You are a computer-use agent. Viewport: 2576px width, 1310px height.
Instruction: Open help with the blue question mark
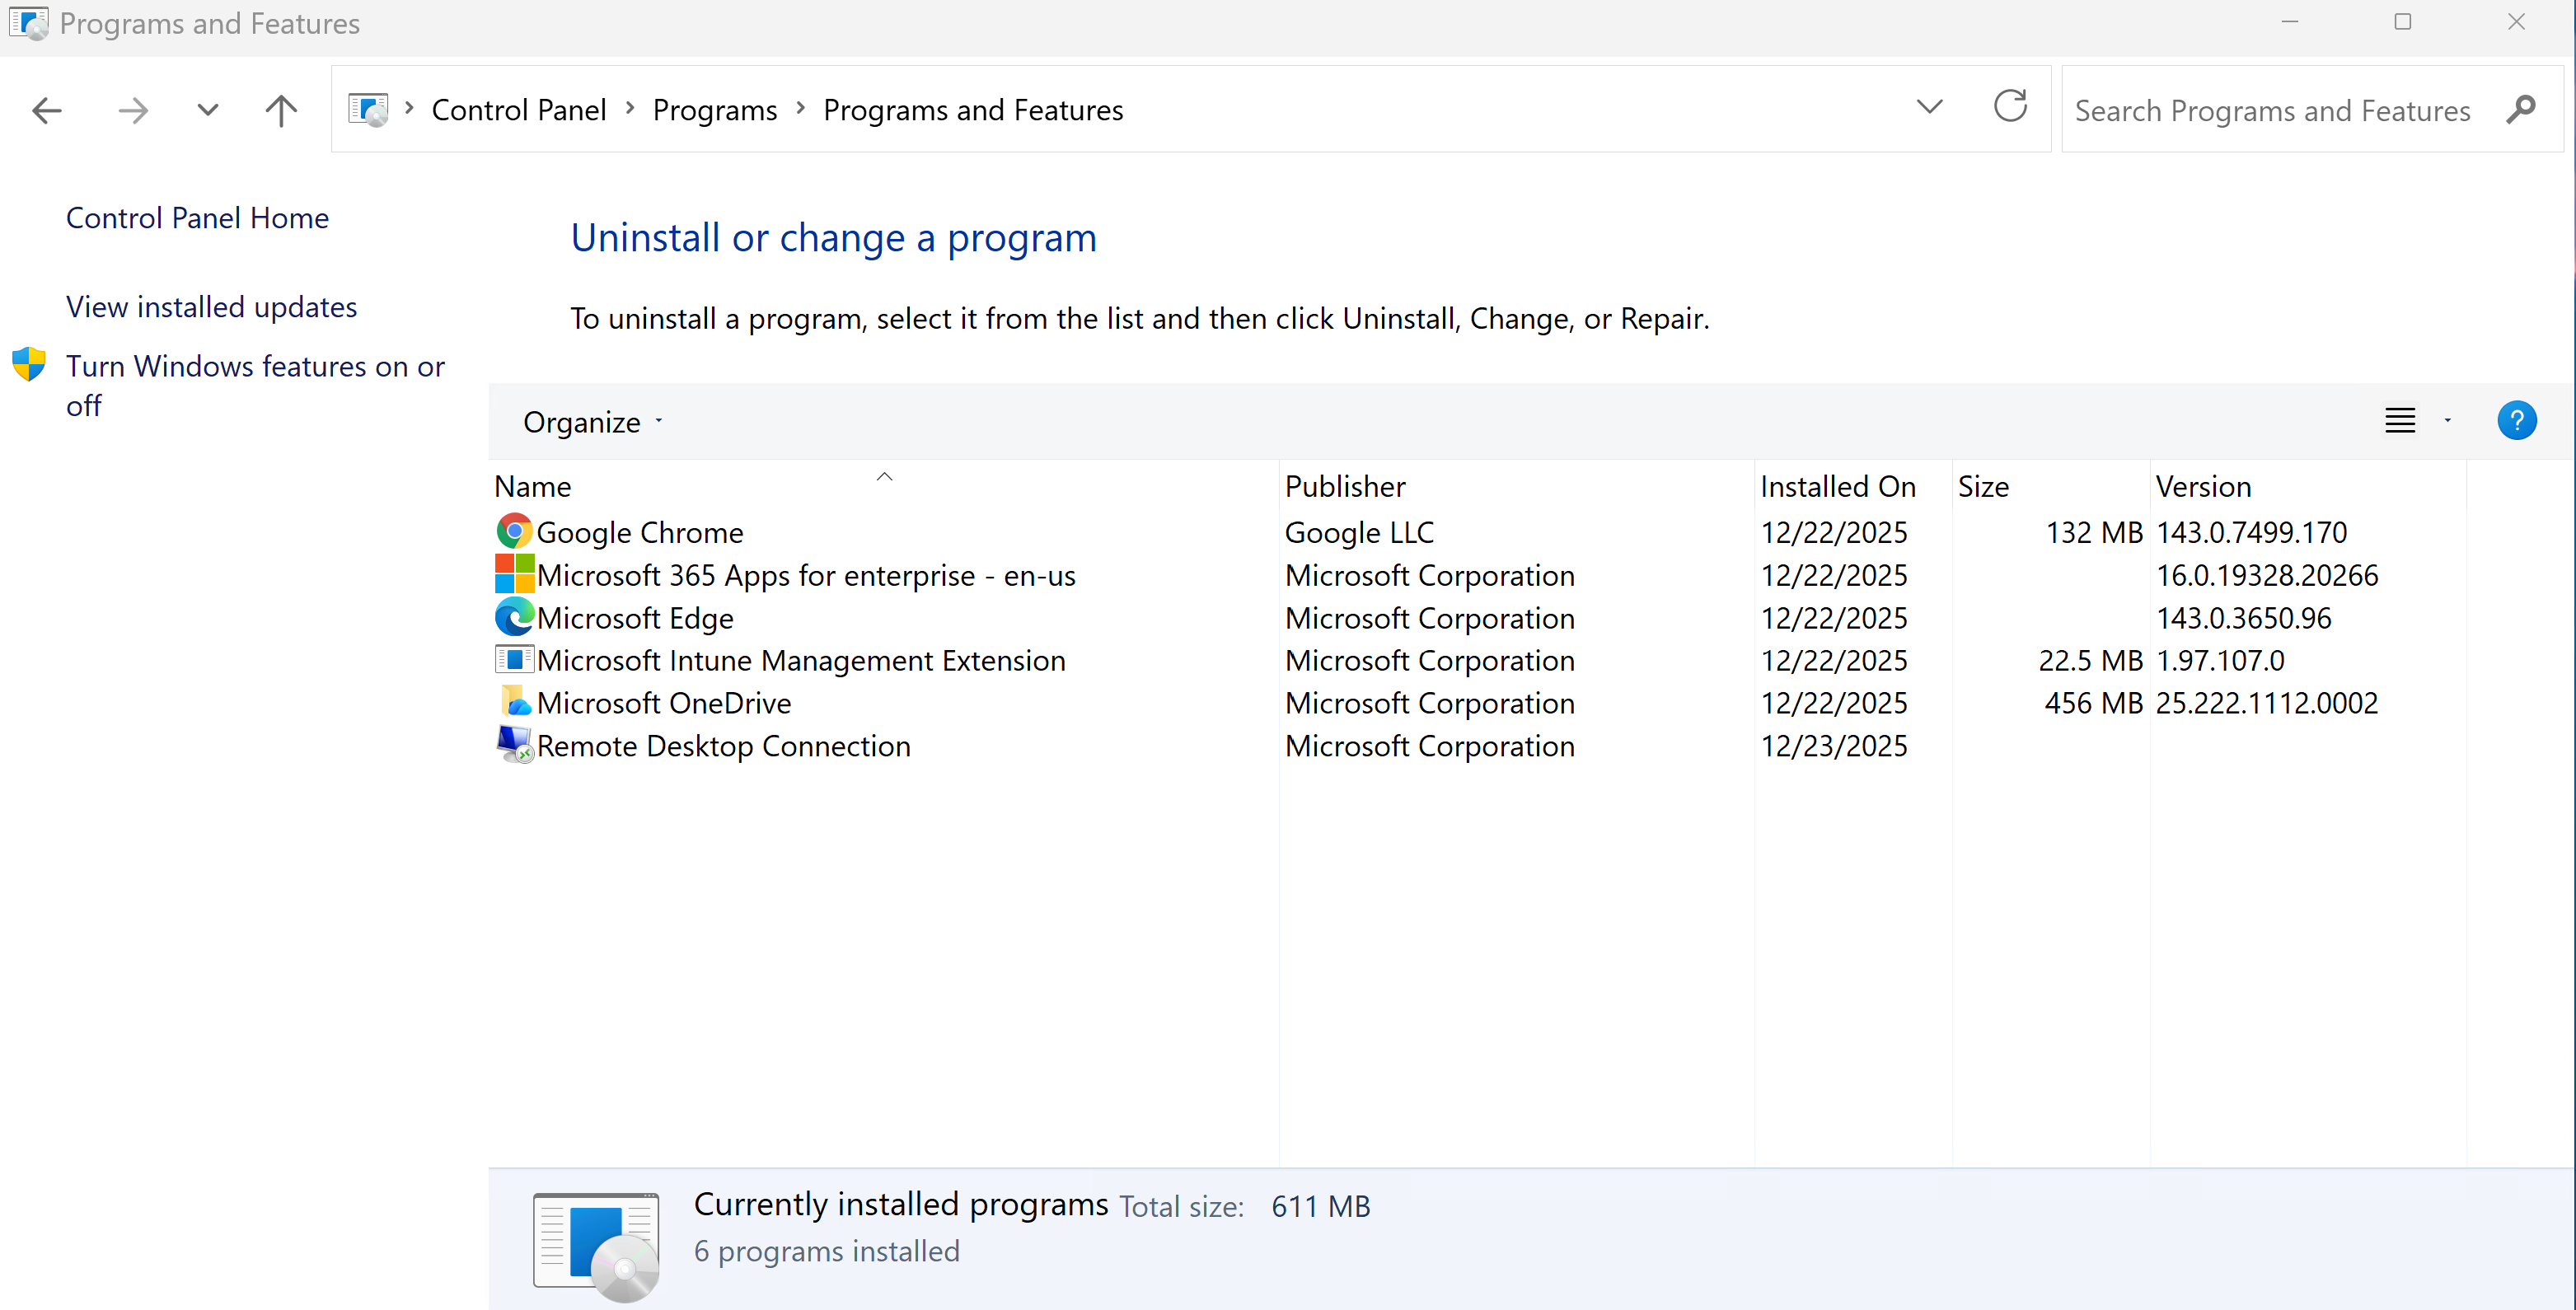point(2516,421)
